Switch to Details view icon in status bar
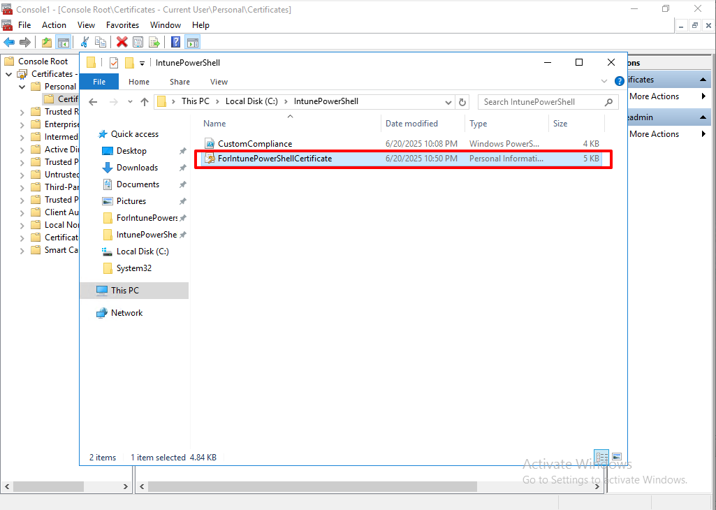The image size is (716, 510). point(602,457)
